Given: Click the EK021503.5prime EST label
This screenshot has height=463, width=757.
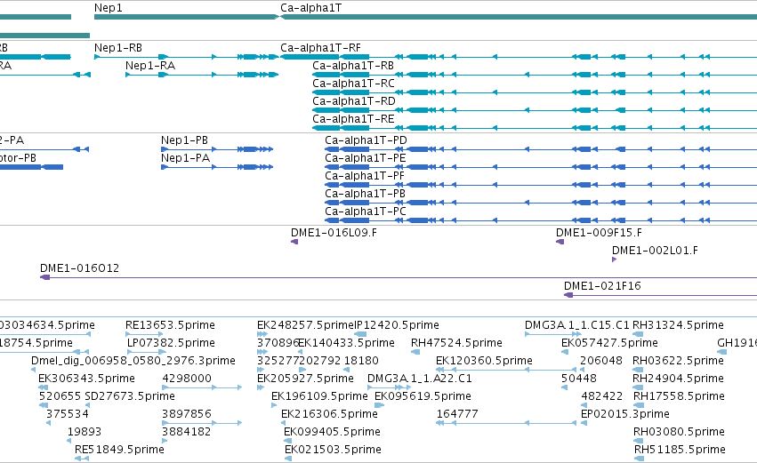Looking at the screenshot, I should (x=333, y=451).
